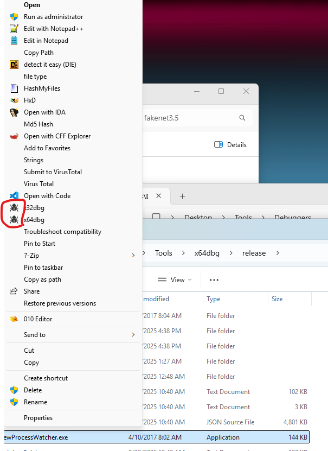Image resolution: width=328 pixels, height=451 pixels.
Task: Click the Details pane icon
Action: [x=218, y=144]
